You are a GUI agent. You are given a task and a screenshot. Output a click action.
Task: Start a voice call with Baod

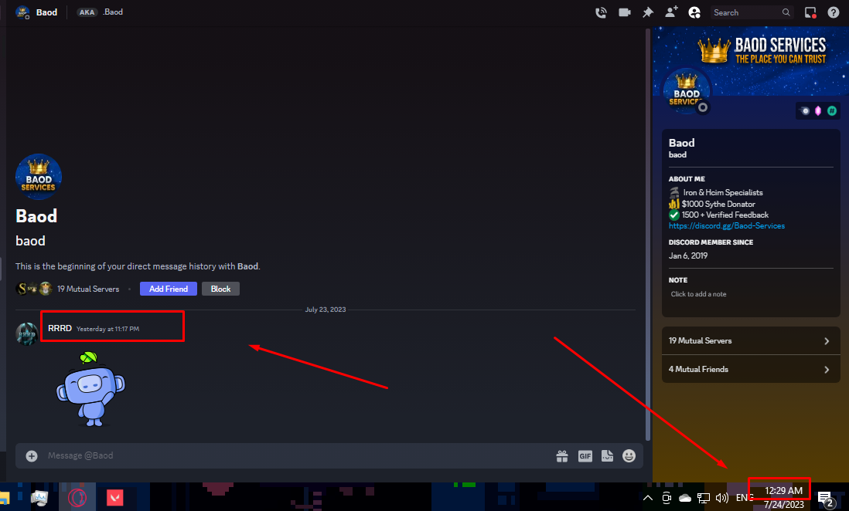601,12
